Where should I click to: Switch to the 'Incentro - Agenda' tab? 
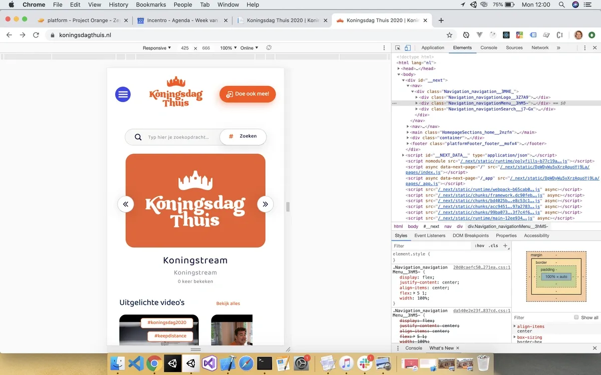coord(182,20)
